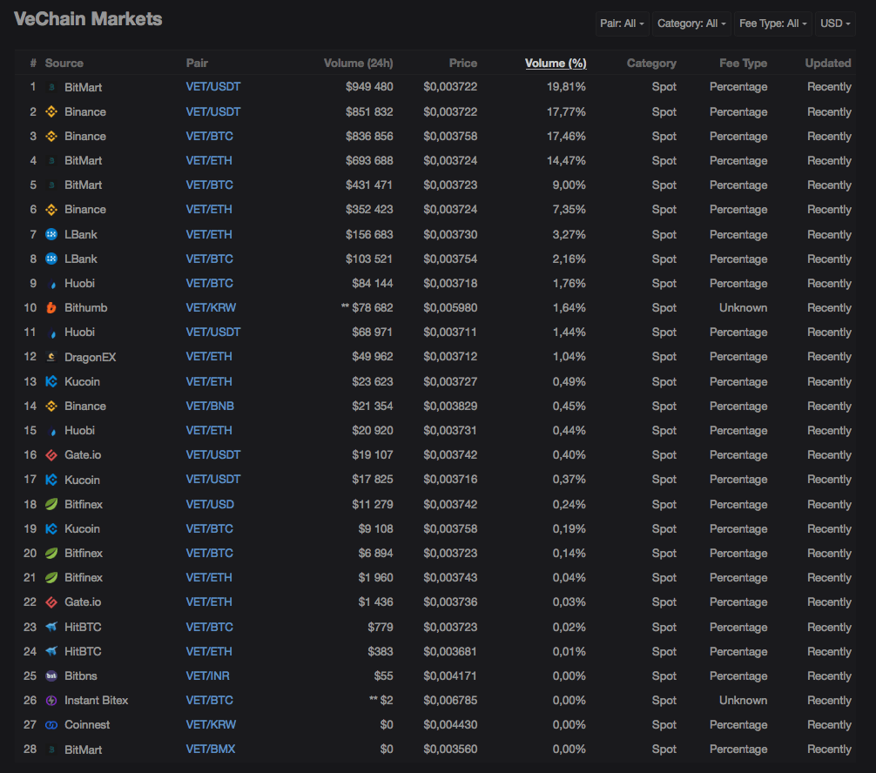The image size is (876, 773).
Task: Click the Coinnest logo icon in row 27
Action: [51, 725]
